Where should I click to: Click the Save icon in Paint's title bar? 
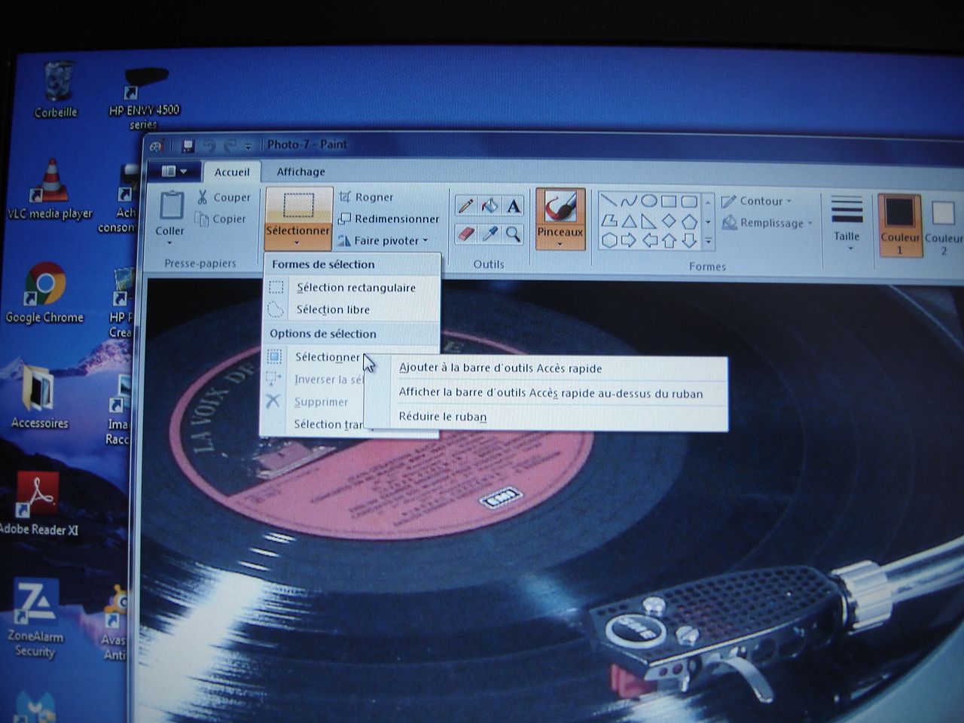click(x=188, y=145)
